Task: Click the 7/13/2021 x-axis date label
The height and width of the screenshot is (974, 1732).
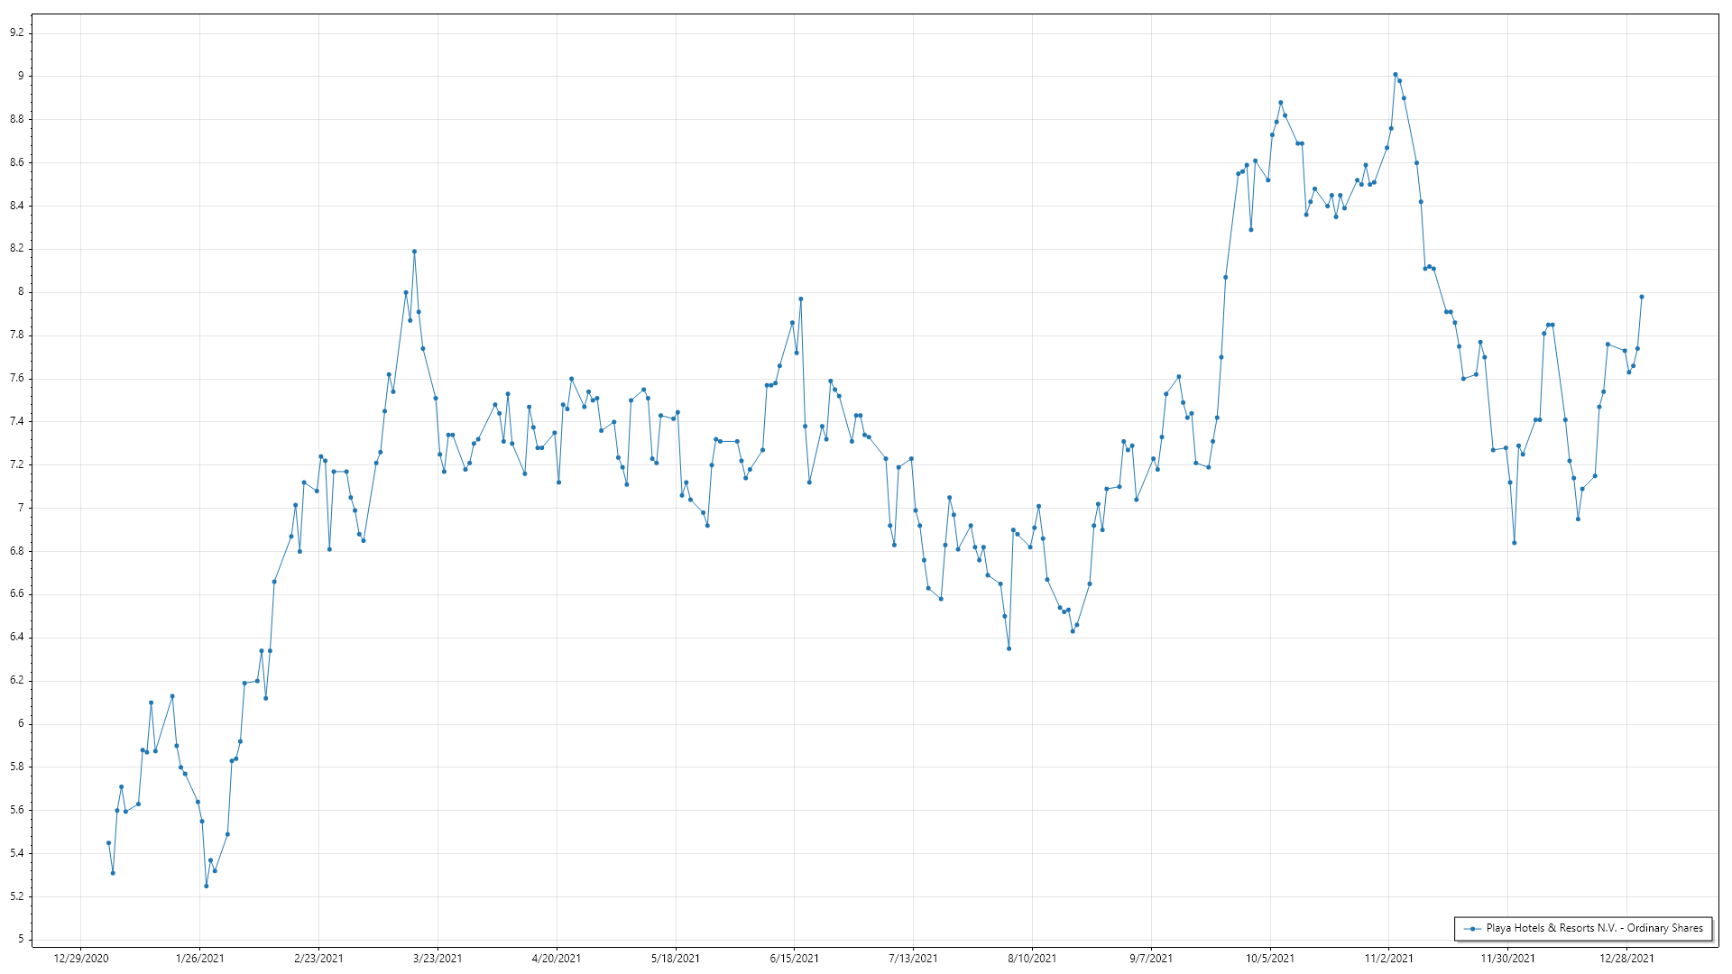Action: pos(913,959)
